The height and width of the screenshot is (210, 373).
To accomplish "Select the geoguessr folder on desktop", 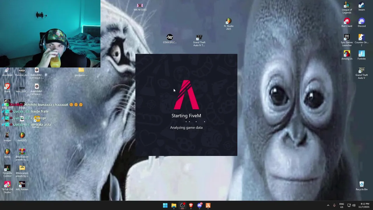I will tap(81, 72).
